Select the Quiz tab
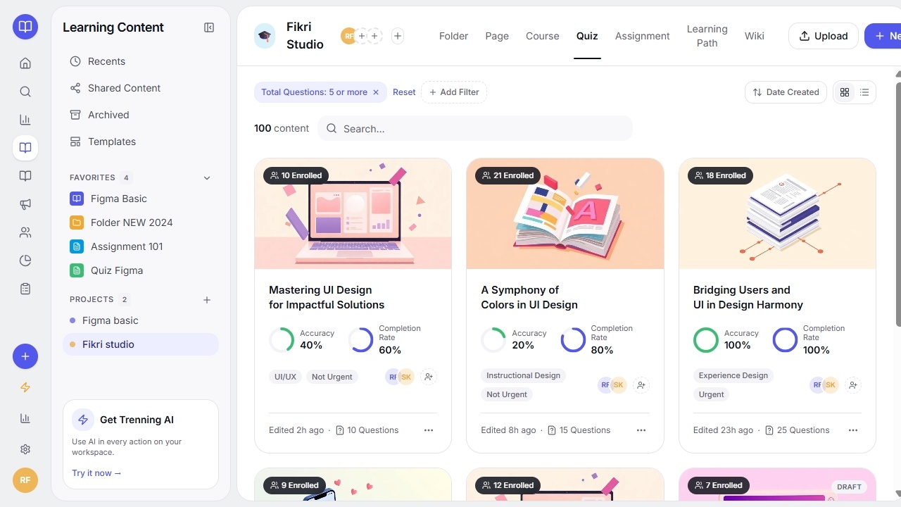 click(587, 36)
